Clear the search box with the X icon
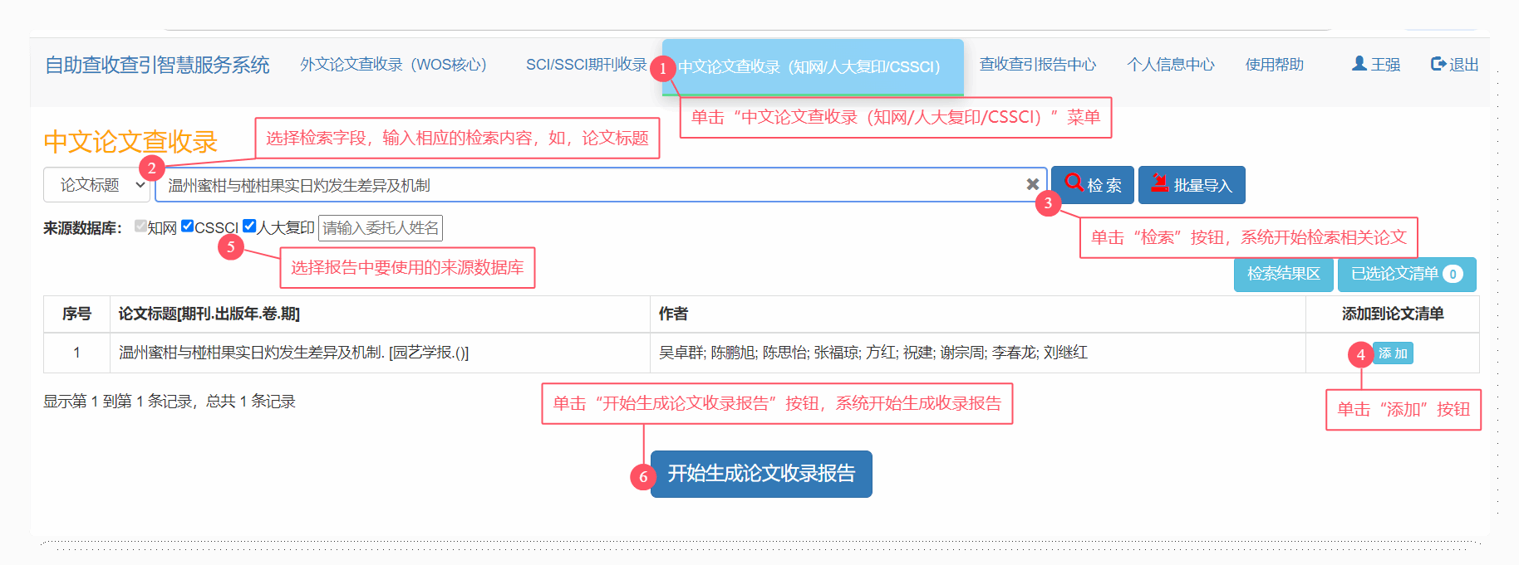1519x565 pixels. coord(1032,184)
